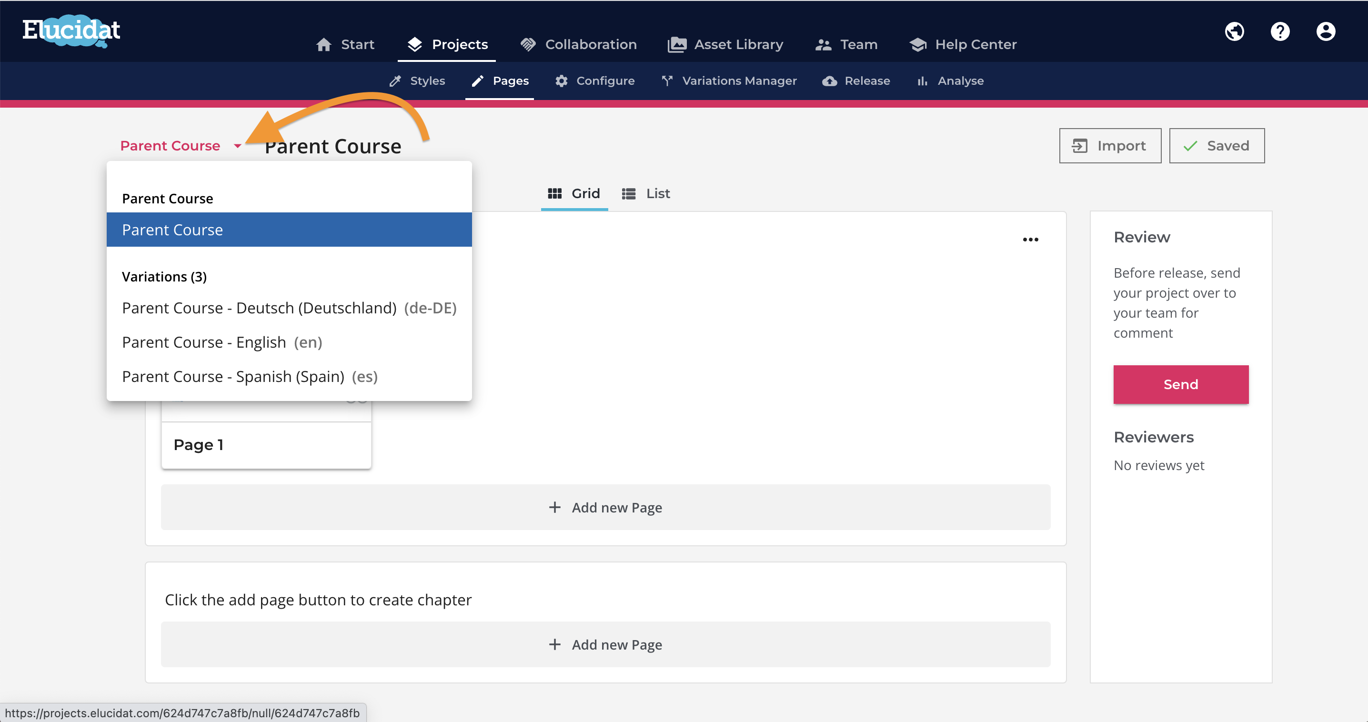Image resolution: width=1368 pixels, height=722 pixels.
Task: Click the Saved button
Action: (x=1217, y=145)
